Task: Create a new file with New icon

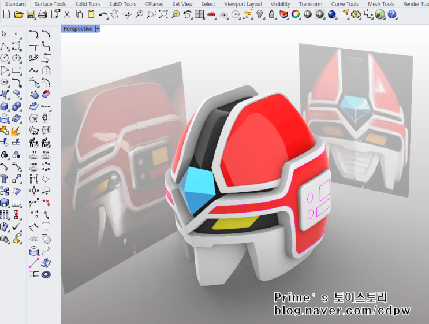Action: point(6,14)
